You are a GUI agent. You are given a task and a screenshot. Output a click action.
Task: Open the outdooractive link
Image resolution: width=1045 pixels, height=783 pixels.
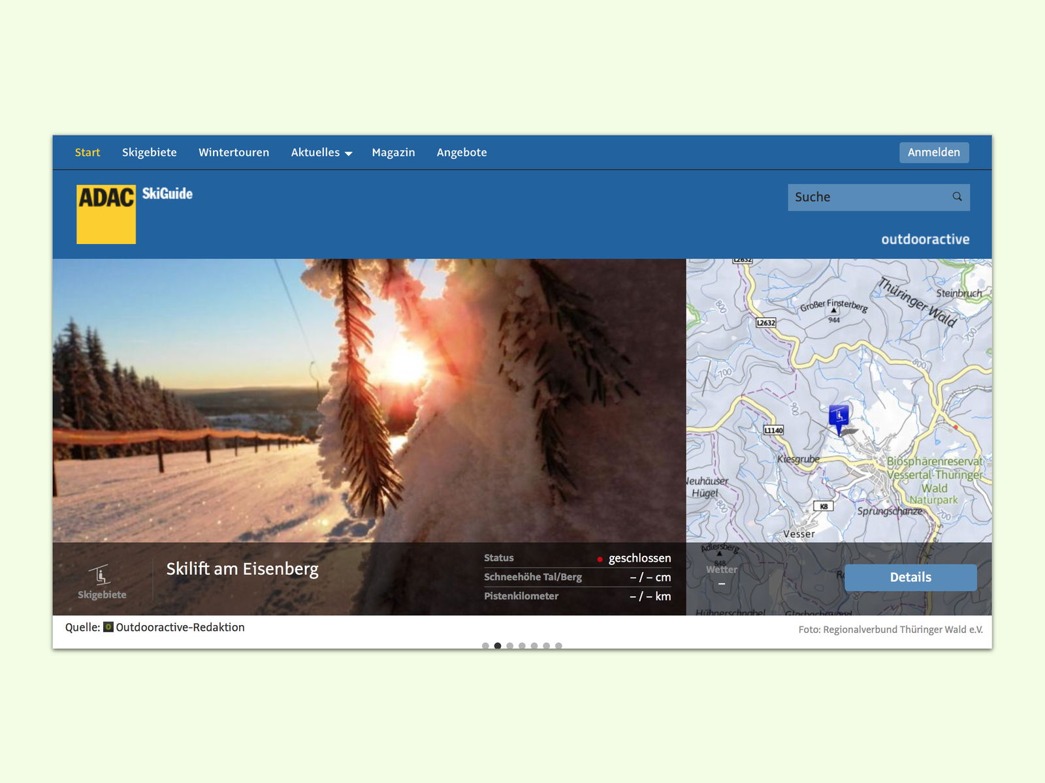(x=925, y=239)
